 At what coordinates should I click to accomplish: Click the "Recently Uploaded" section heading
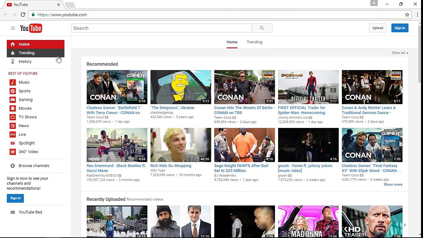tap(106, 199)
